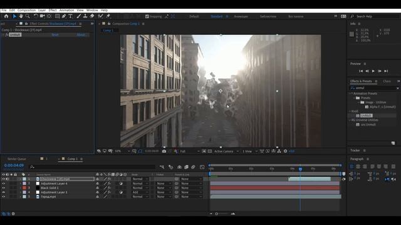Click the color swatch in Info panel
The height and width of the screenshot is (225, 401).
click(352, 34)
